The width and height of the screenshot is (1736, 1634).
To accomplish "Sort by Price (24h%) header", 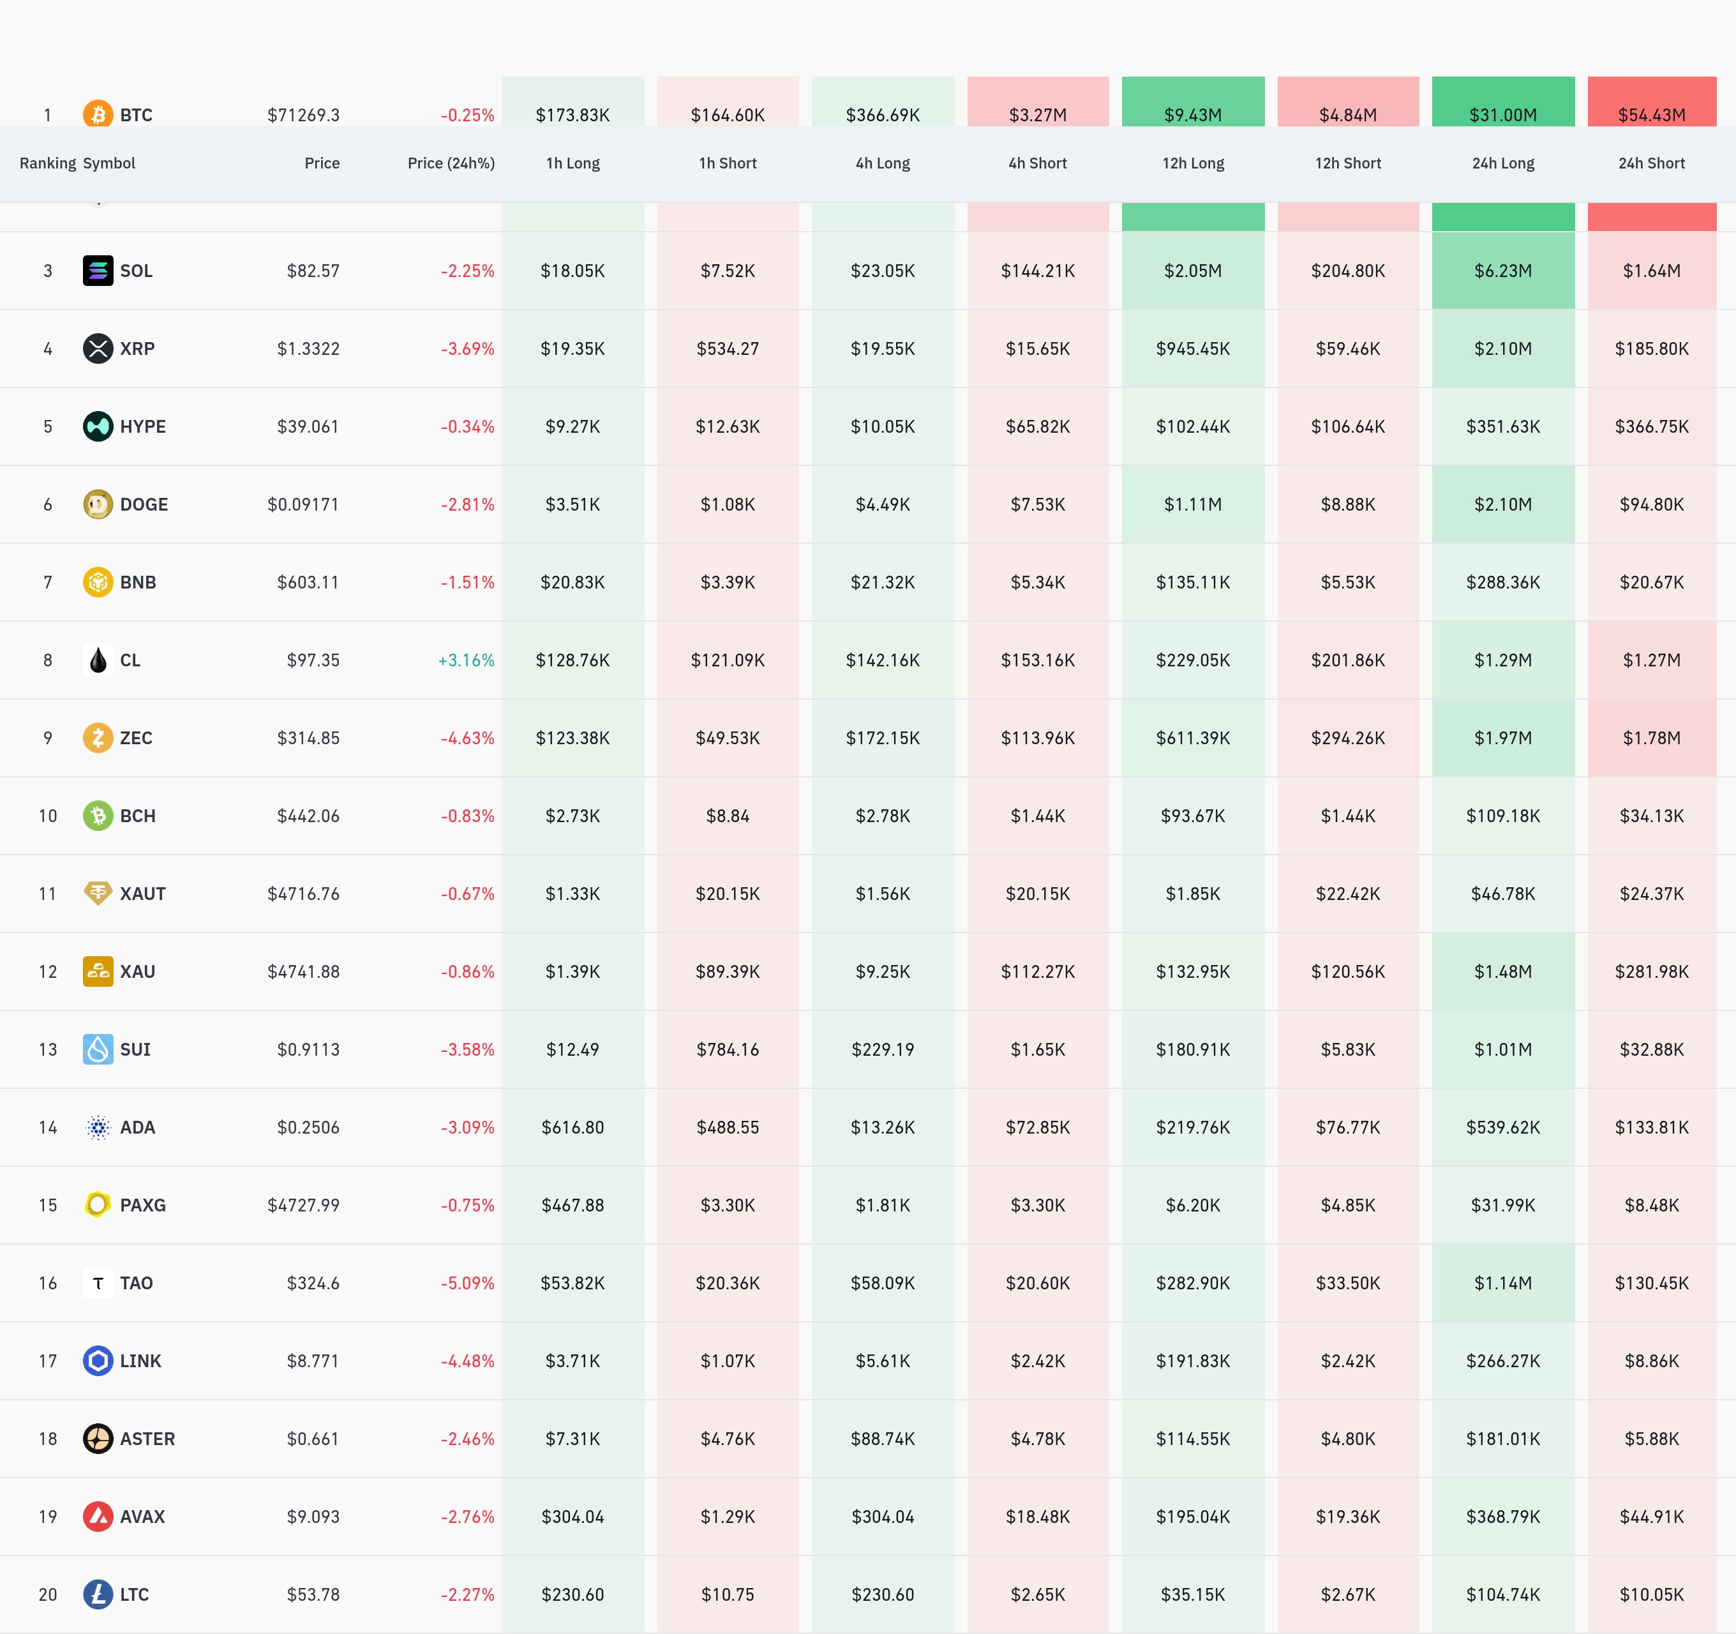I will click(x=451, y=163).
